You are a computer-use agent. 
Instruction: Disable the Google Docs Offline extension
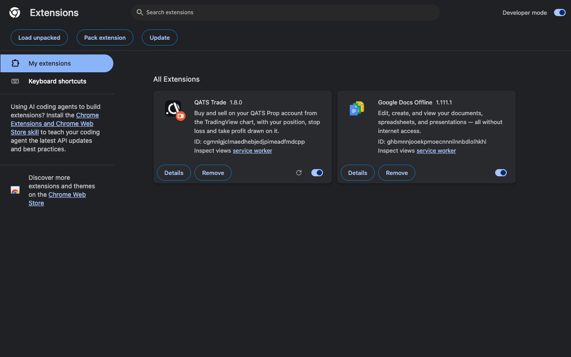pos(501,173)
